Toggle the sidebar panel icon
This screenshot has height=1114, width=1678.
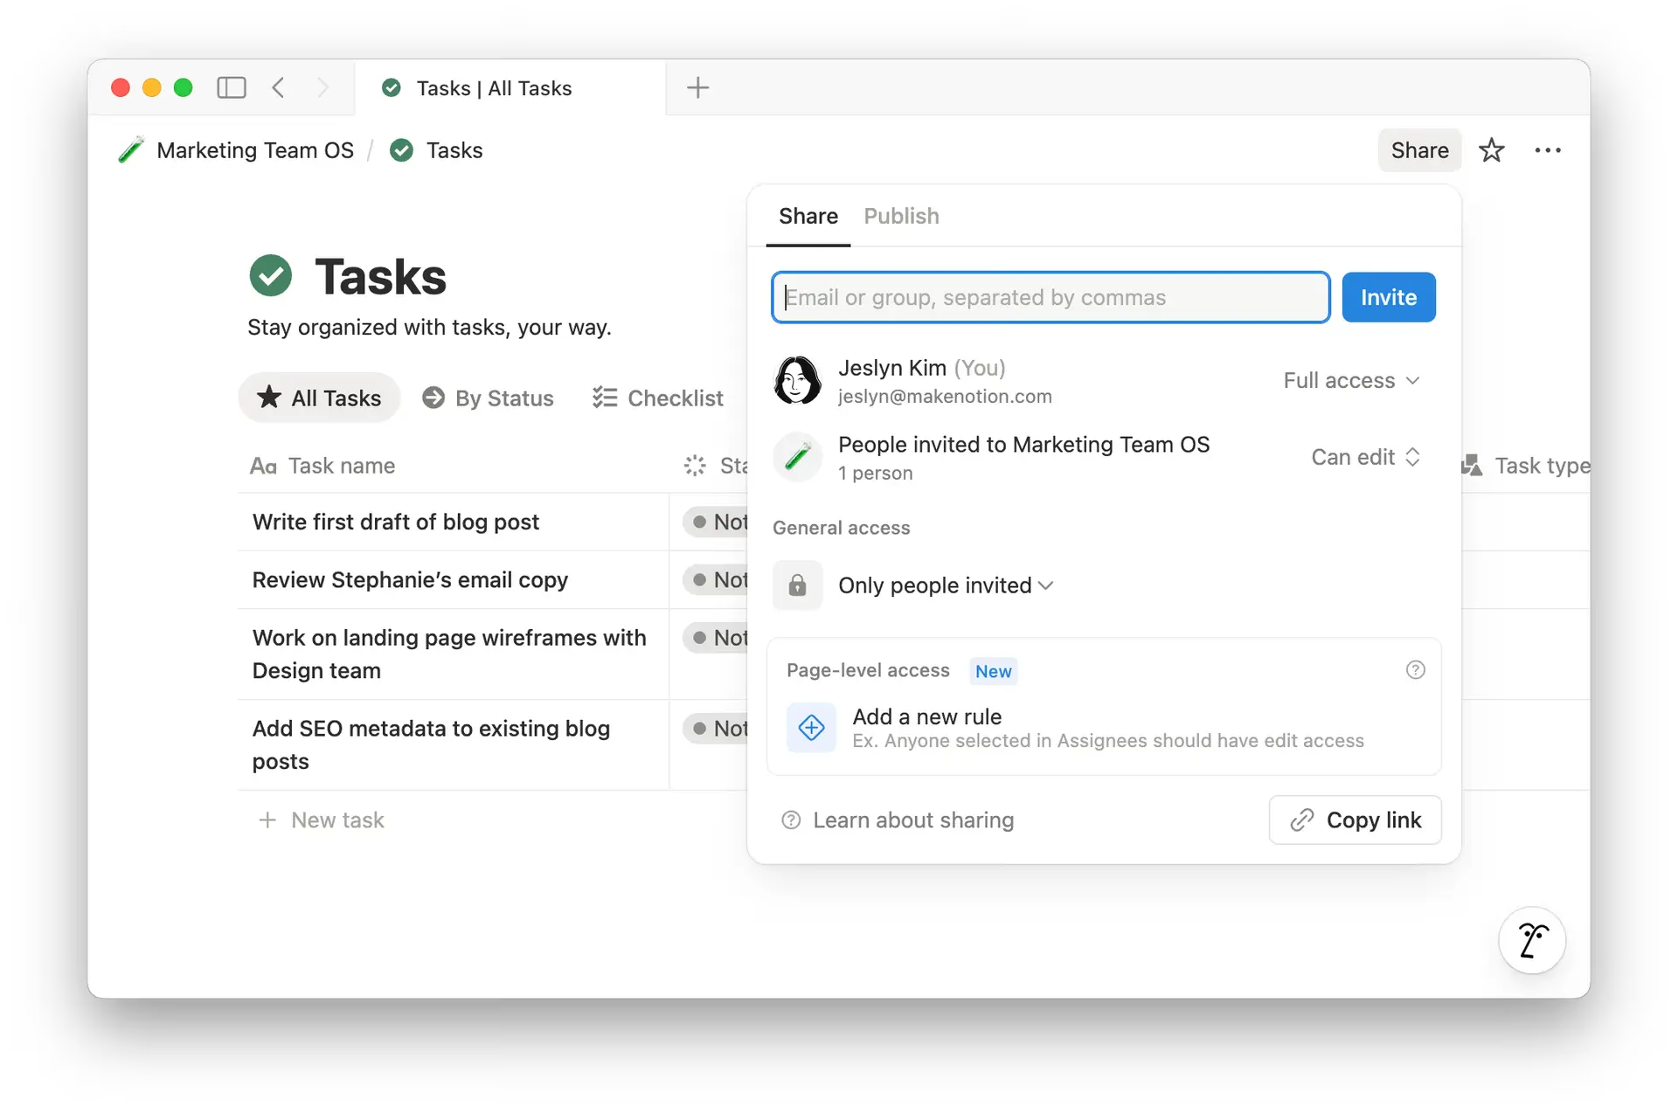point(232,87)
